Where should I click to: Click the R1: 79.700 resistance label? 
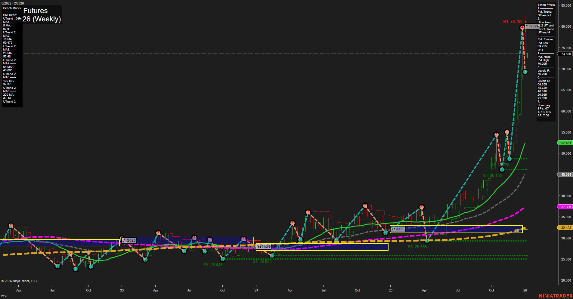point(513,21)
